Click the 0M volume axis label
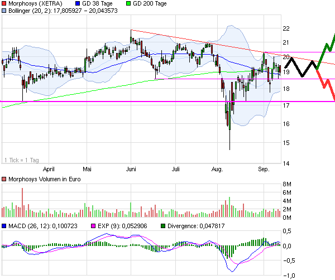This screenshot has height=280, width=335. tap(287, 218)
